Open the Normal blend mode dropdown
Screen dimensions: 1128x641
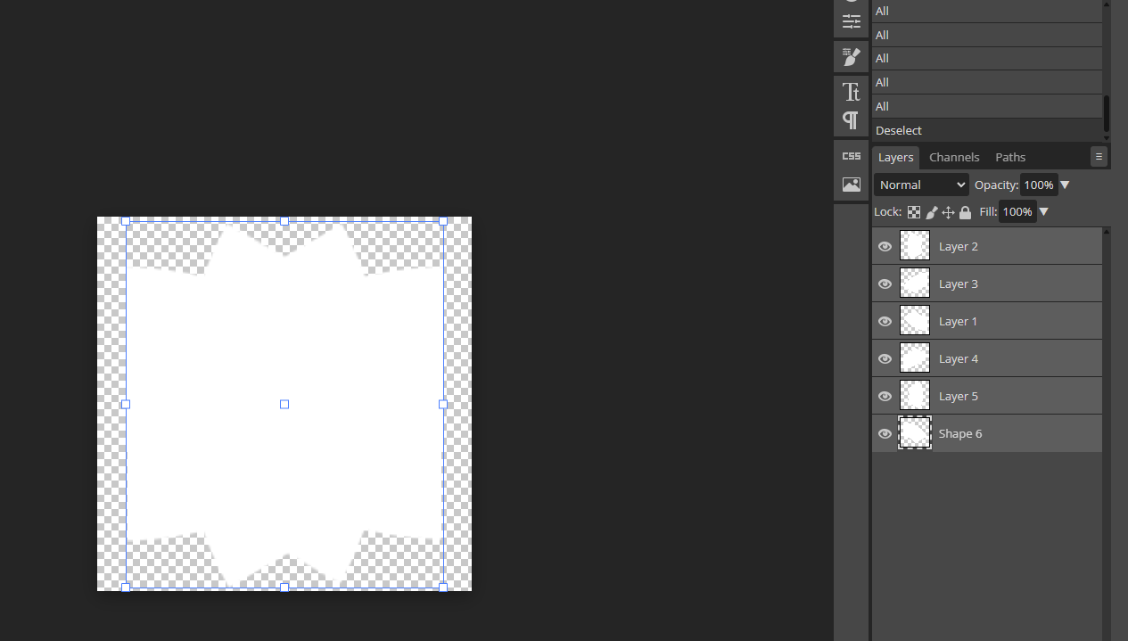pos(921,185)
